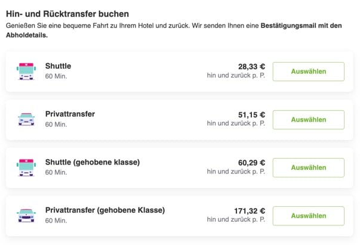Viewport: 360px width, 245px height.
Task: Choose Privattransfer (gehobene Klasse) via Auswählen
Action: [308, 216]
